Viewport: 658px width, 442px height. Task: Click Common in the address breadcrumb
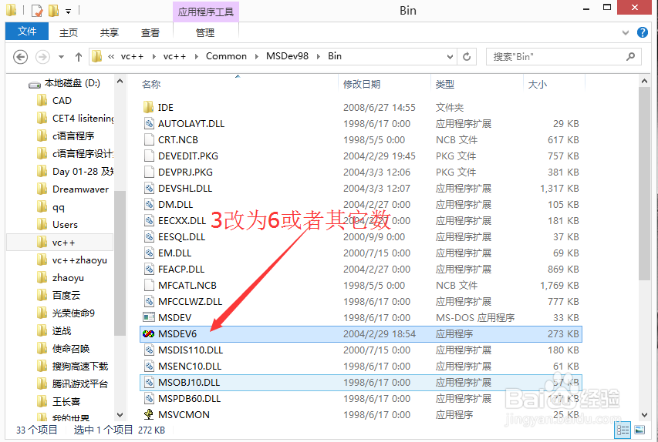coord(226,56)
